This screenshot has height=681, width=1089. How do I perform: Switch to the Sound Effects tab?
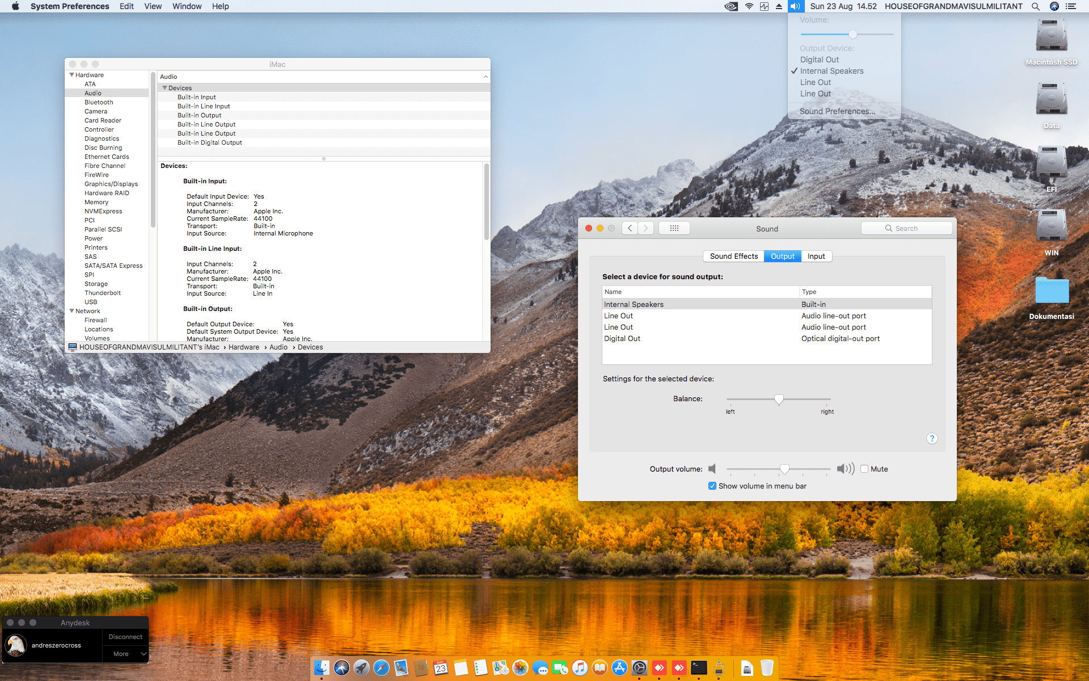[733, 256]
